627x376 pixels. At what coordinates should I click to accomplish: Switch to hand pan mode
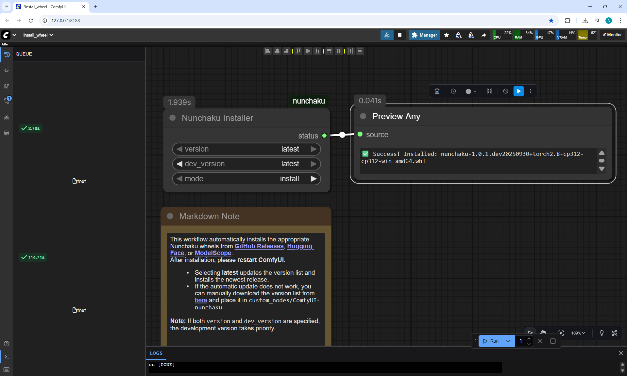(543, 333)
